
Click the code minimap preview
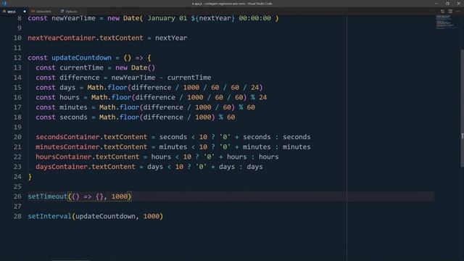(x=444, y=22)
